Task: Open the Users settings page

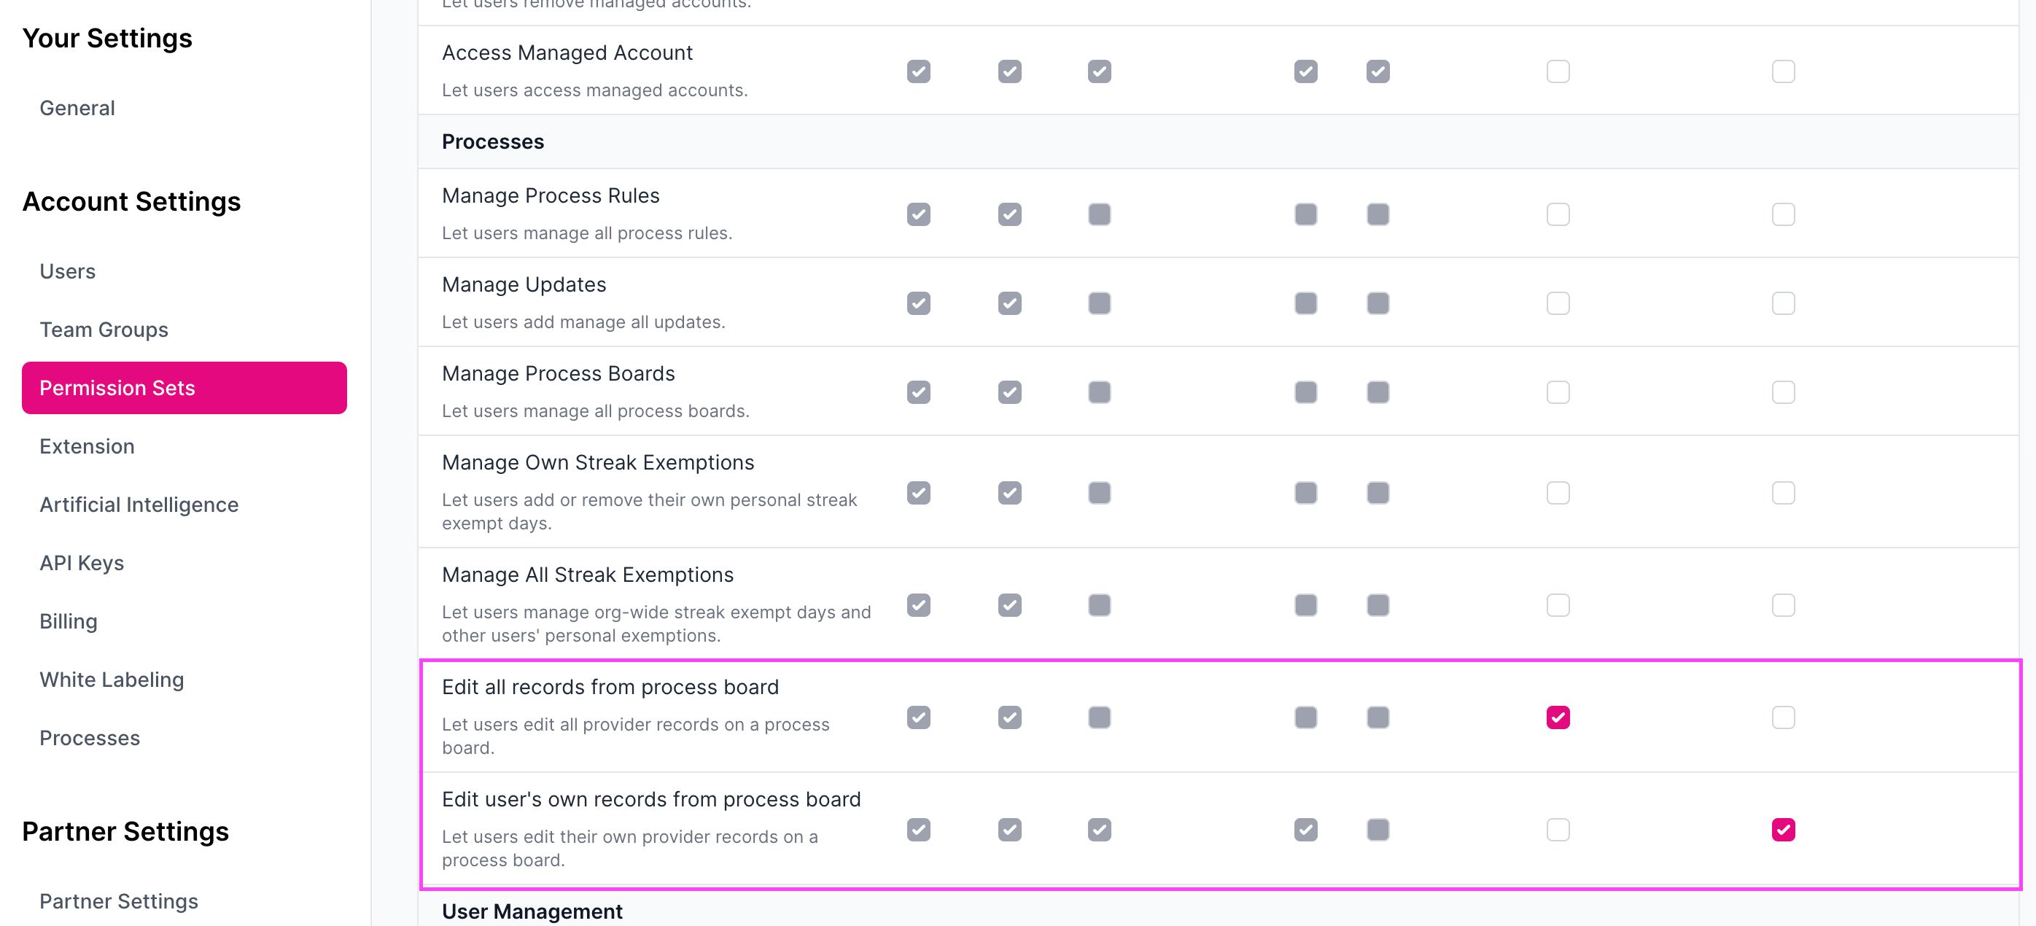Action: click(67, 271)
